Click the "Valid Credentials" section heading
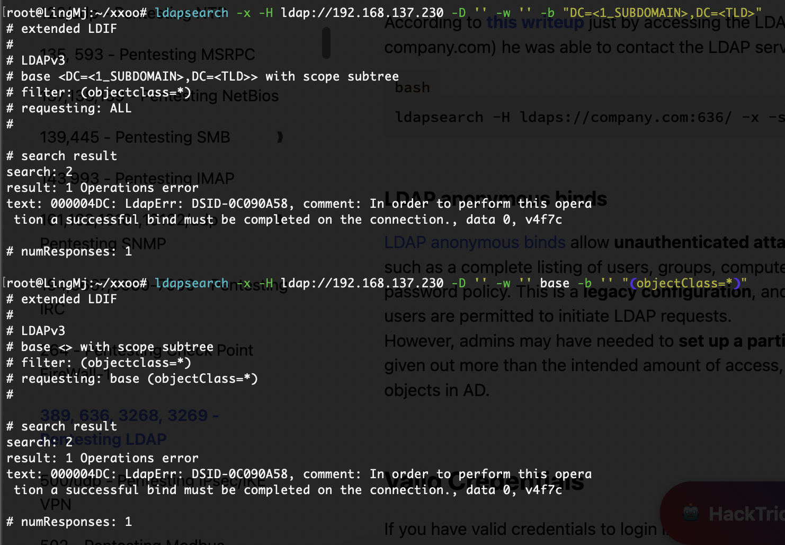The width and height of the screenshot is (785, 545). [x=484, y=482]
